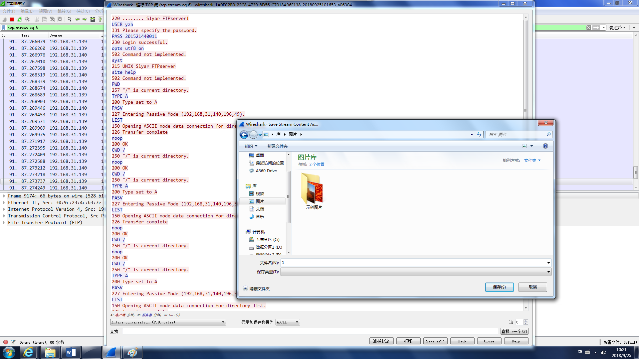Click the save capture file icon
This screenshot has width=639, height=359.
(x=44, y=19)
